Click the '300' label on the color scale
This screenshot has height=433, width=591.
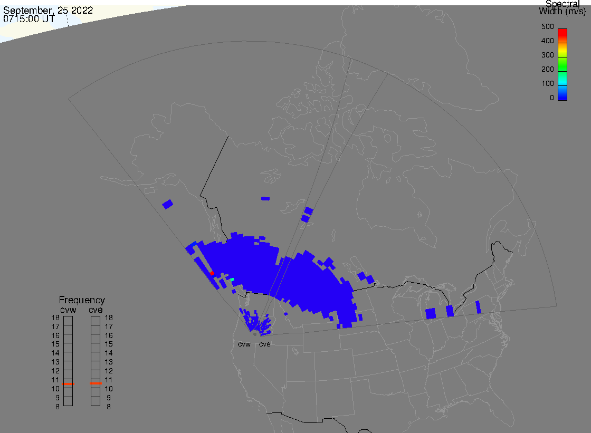547,55
